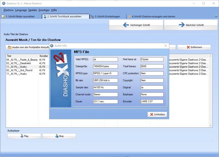Click the help question mark icon

click(216, 17)
